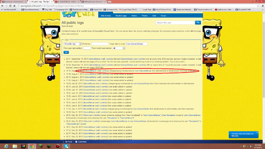The height and width of the screenshot is (149, 265).
Task: Close the Animeme Wiki browser tab
Action: pos(26,2)
